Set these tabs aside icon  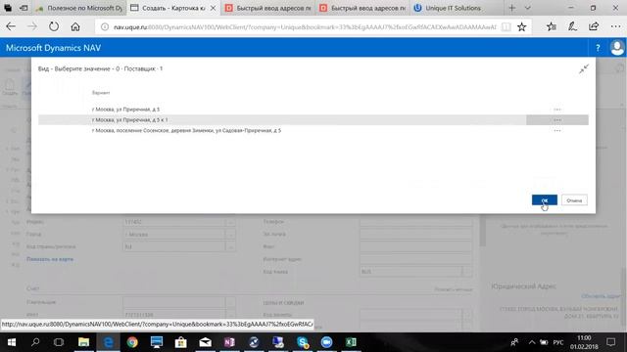pos(24,8)
